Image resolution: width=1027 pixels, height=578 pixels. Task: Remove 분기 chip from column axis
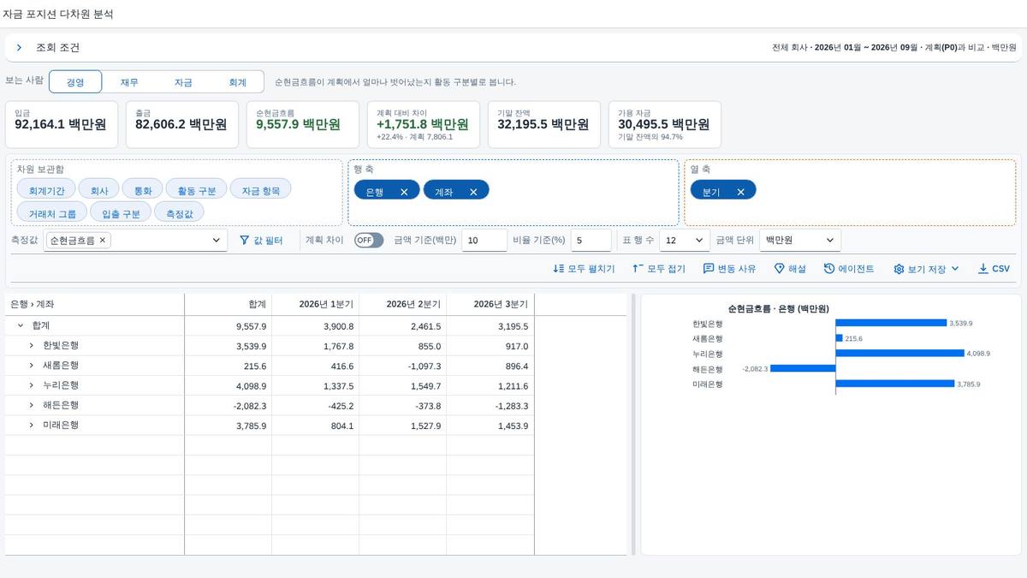[740, 192]
